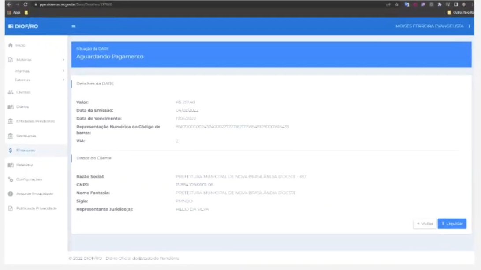This screenshot has height=270, width=481.
Task: Click the Representante value HELIO DA SILVA
Action: pyautogui.click(x=192, y=209)
